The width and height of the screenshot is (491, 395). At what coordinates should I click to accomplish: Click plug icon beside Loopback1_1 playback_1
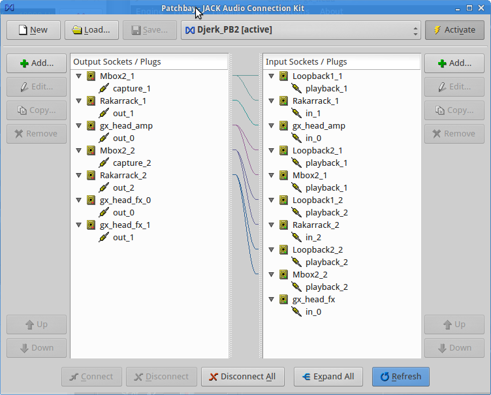click(x=296, y=88)
